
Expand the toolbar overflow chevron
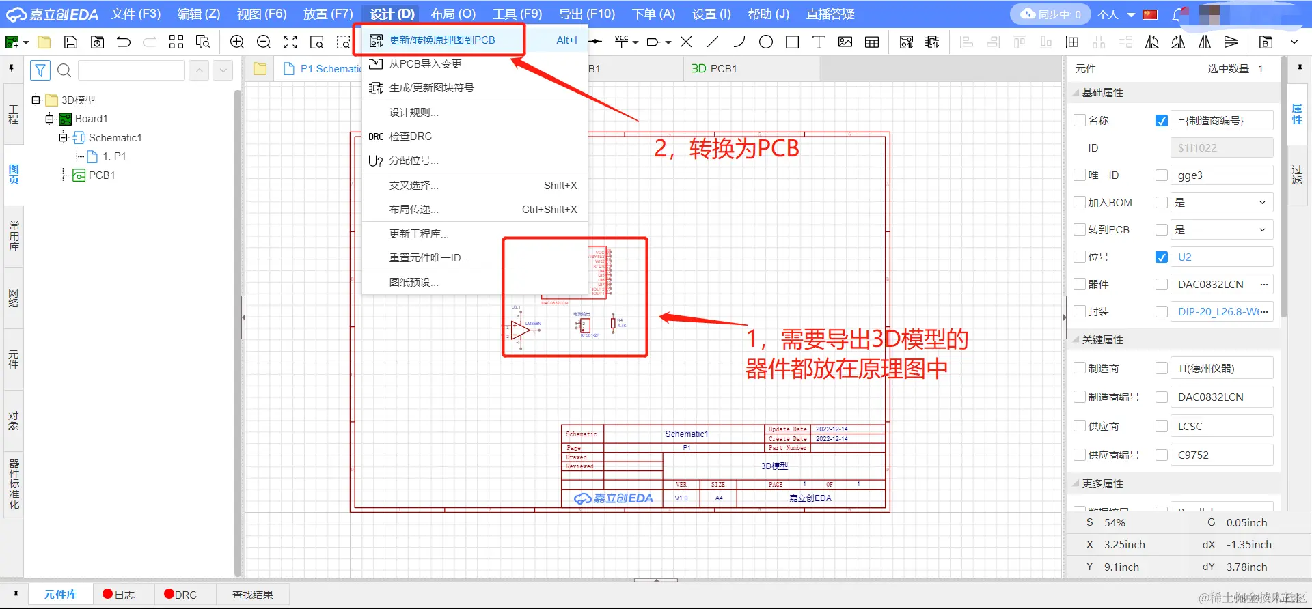click(x=1294, y=42)
